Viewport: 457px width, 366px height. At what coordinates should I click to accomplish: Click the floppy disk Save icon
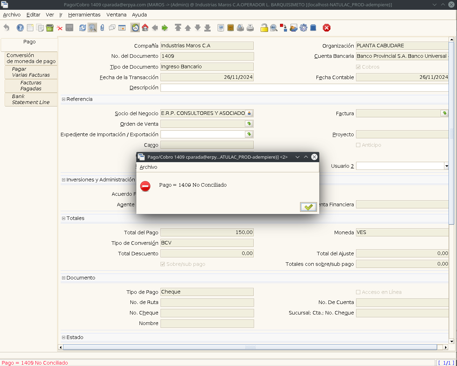coord(69,28)
